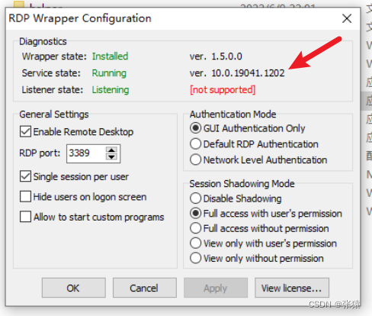Close the RDP Wrapper Configuration dialog
372x316 pixels.
pos(347,18)
